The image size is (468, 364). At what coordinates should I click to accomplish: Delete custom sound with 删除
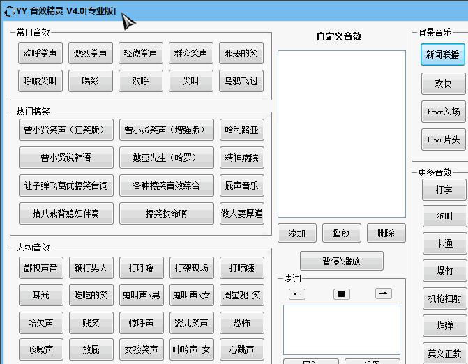386,233
